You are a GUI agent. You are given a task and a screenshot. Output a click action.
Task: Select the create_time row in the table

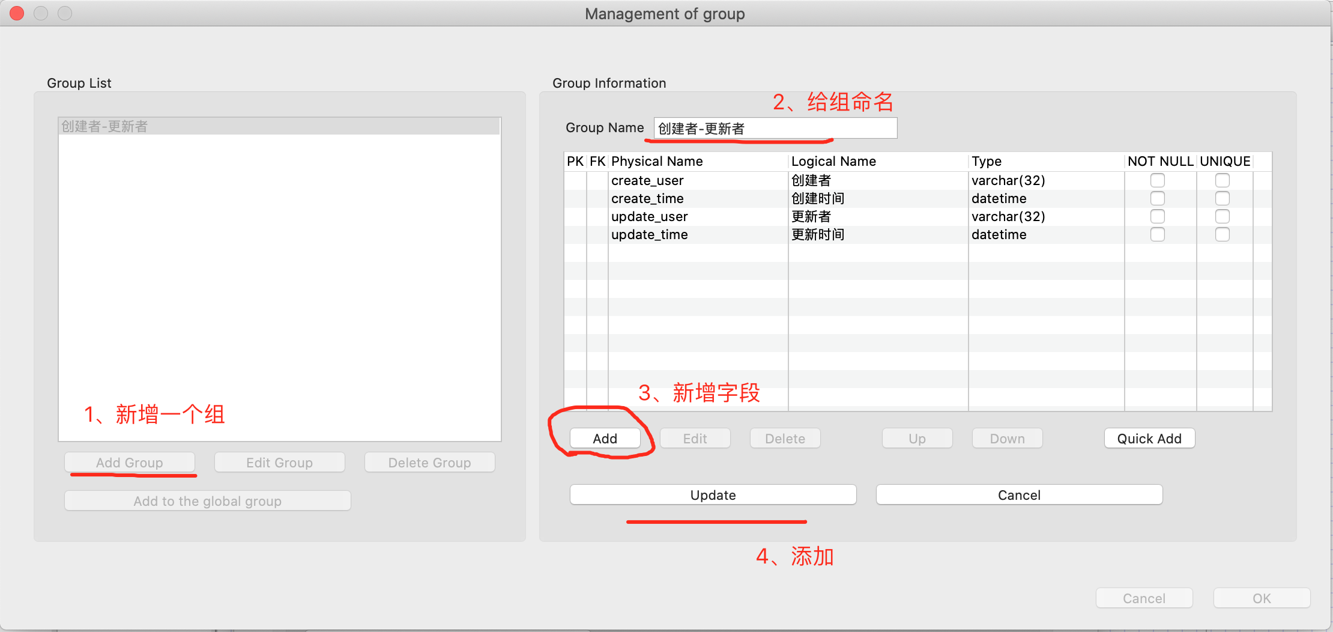697,198
